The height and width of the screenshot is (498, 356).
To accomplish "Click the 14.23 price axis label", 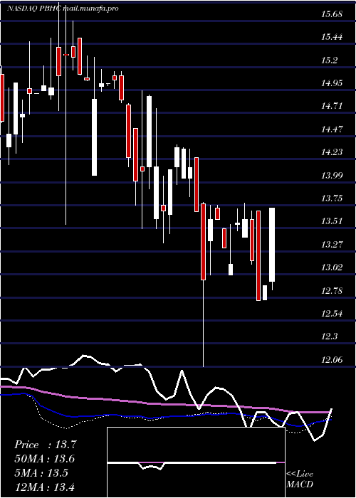I will pyautogui.click(x=333, y=152).
